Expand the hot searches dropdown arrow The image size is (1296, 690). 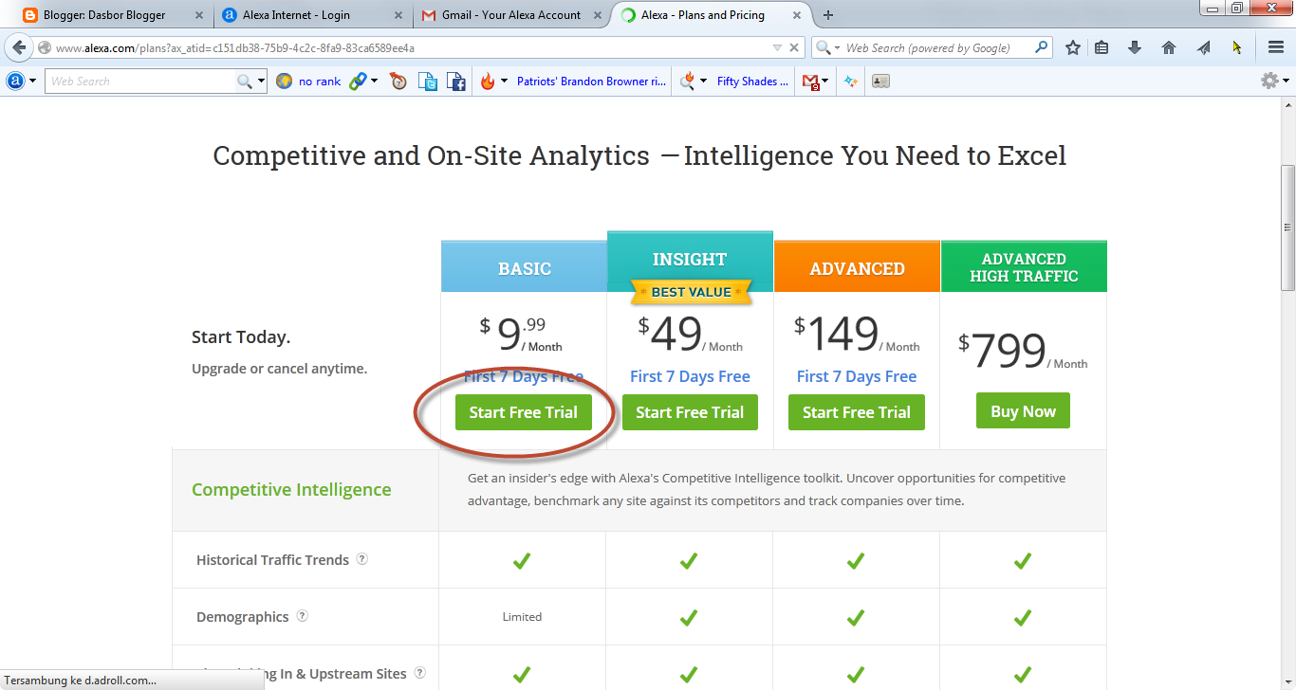click(x=704, y=82)
